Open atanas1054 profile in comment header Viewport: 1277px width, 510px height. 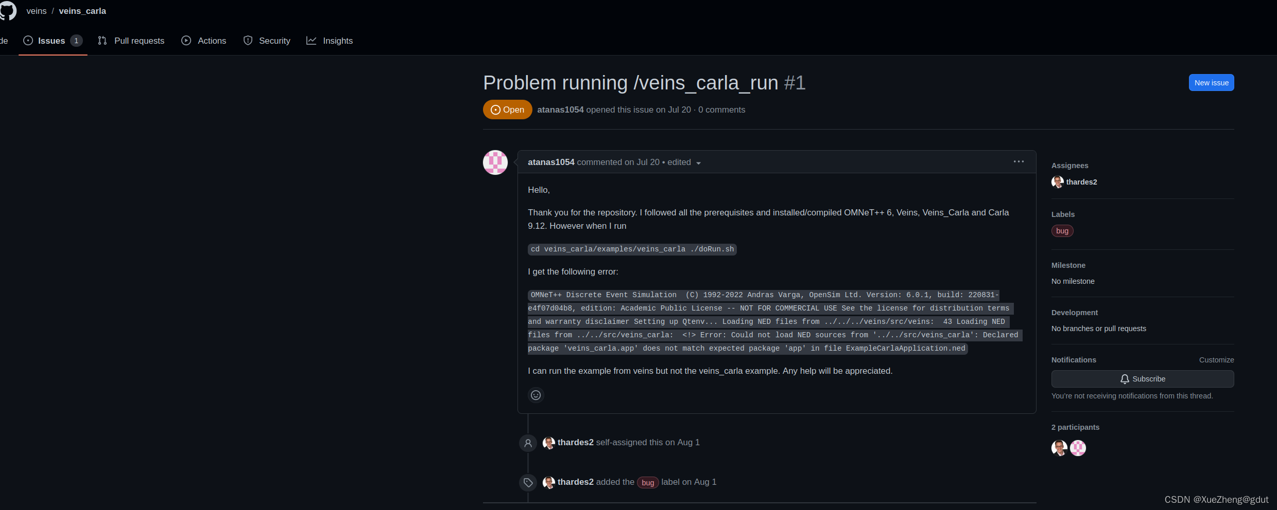click(x=551, y=162)
